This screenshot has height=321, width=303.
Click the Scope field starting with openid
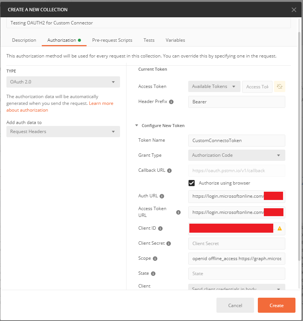[x=237, y=259]
